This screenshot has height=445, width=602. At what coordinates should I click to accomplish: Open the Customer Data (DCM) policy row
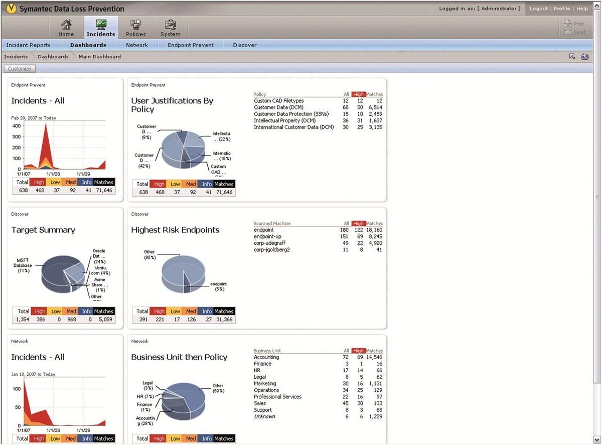point(318,107)
